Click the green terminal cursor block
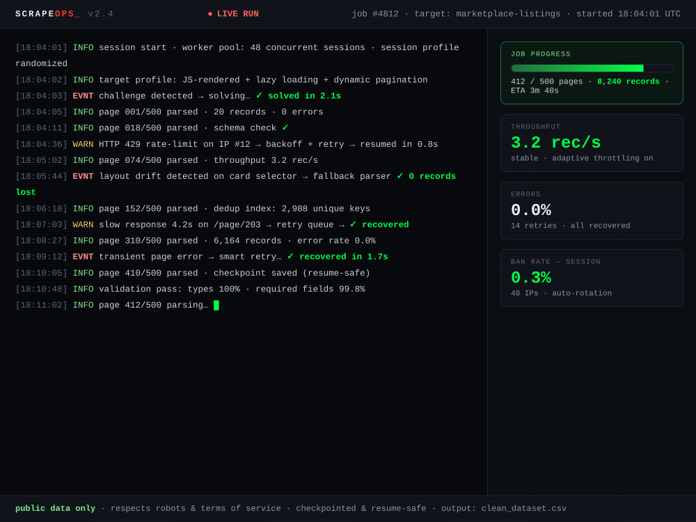The image size is (696, 522). tap(216, 305)
